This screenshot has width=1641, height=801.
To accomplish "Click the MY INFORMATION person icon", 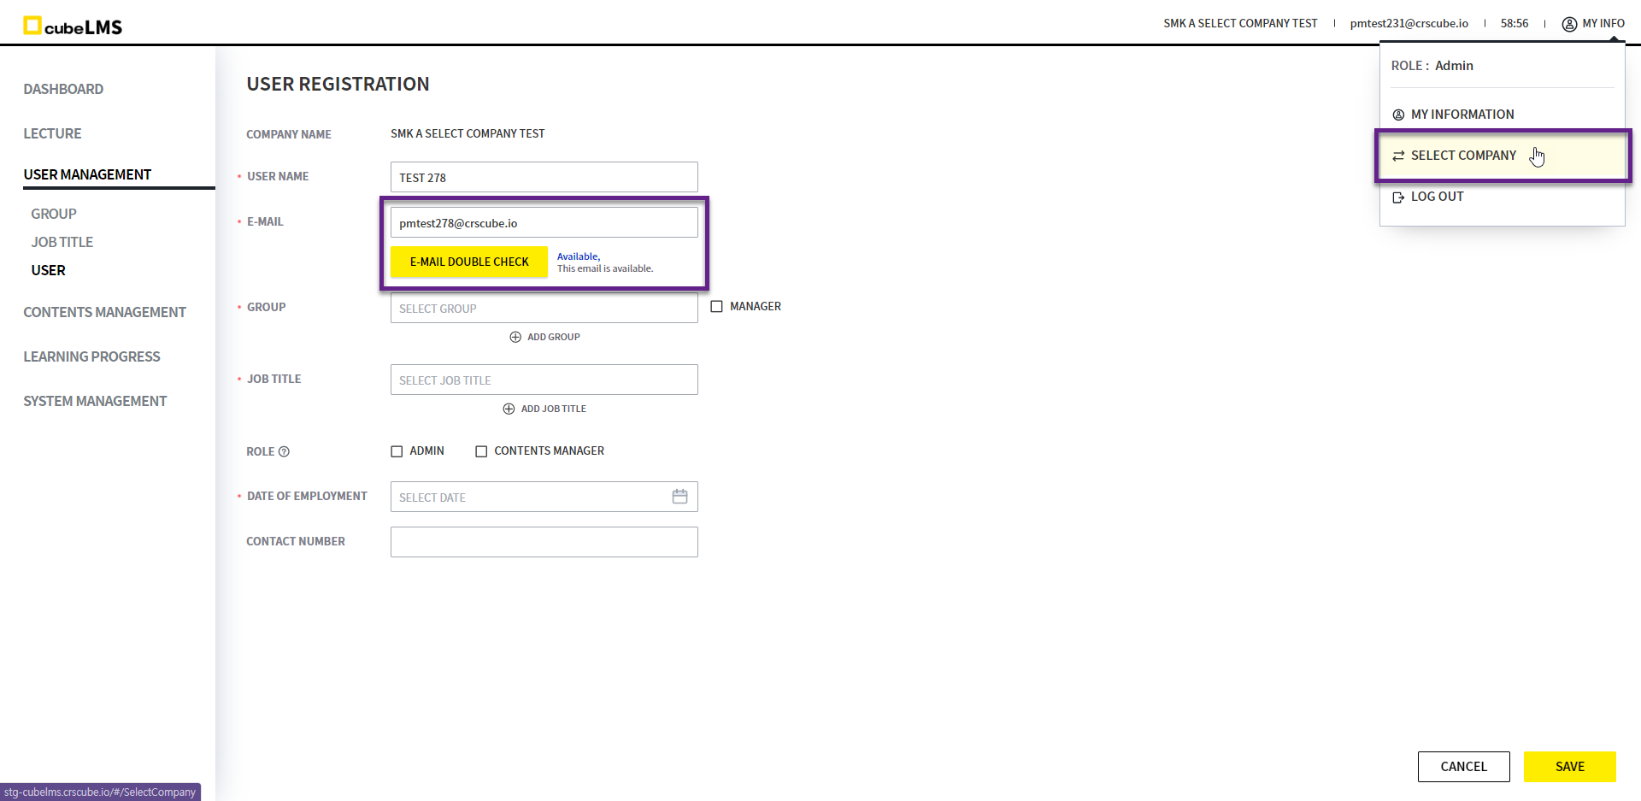I will [1398, 115].
